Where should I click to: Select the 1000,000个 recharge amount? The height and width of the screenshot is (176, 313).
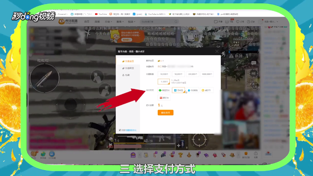point(207,74)
